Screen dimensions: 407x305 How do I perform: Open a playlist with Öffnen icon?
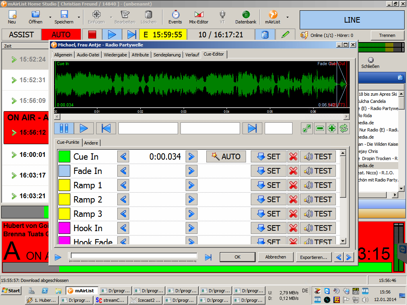35,17
